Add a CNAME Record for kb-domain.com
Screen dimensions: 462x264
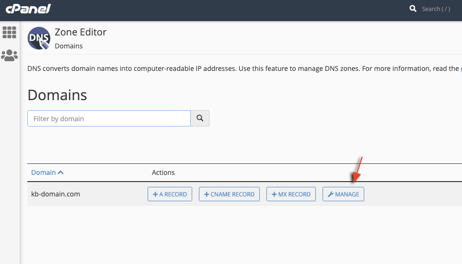229,194
